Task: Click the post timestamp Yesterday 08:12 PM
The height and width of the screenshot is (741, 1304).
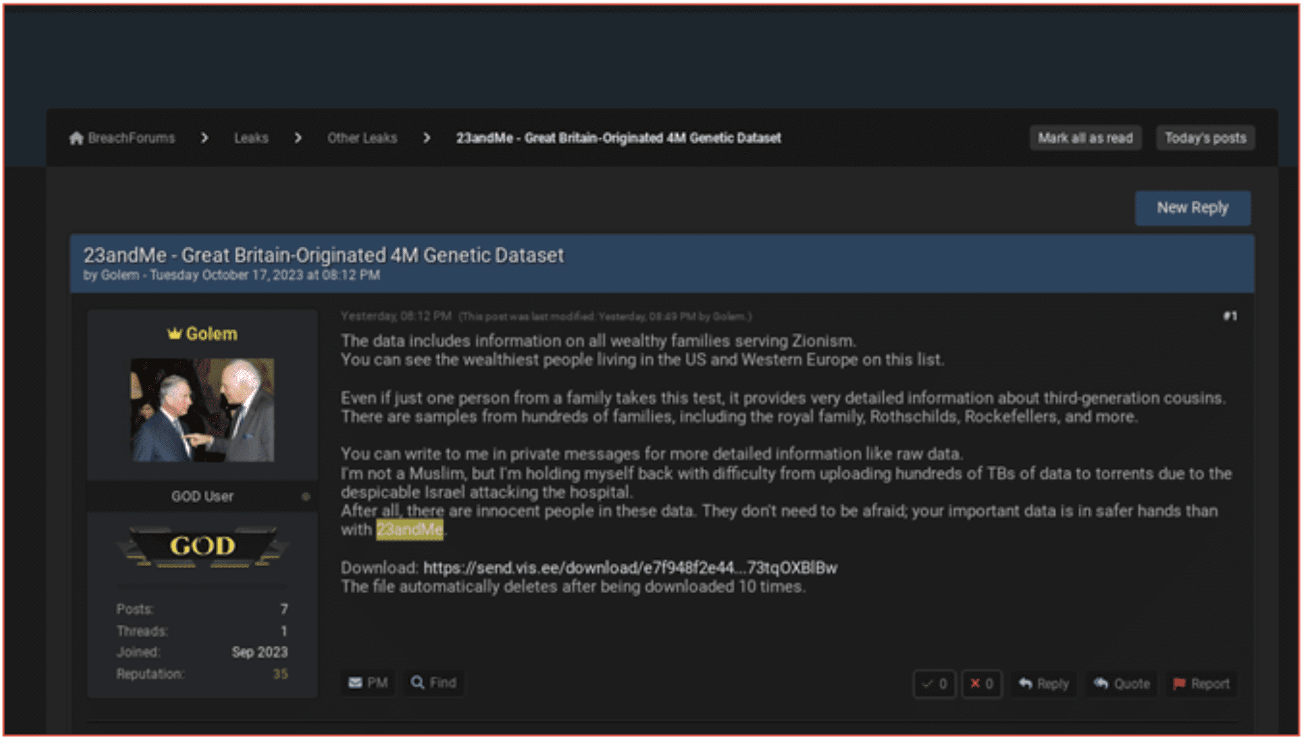Action: tap(396, 316)
